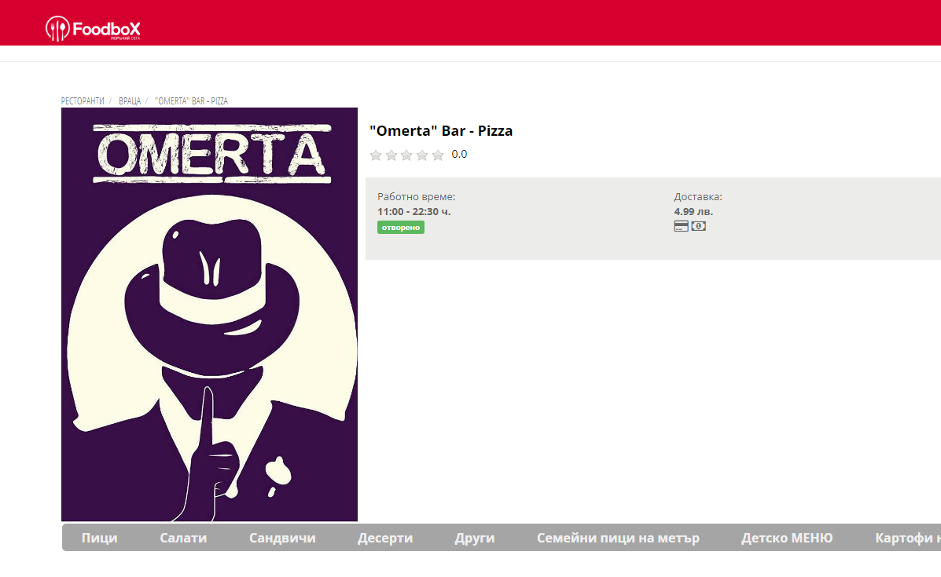Open the Детско МЕНЮ category
The width and height of the screenshot is (941, 577).
(787, 538)
